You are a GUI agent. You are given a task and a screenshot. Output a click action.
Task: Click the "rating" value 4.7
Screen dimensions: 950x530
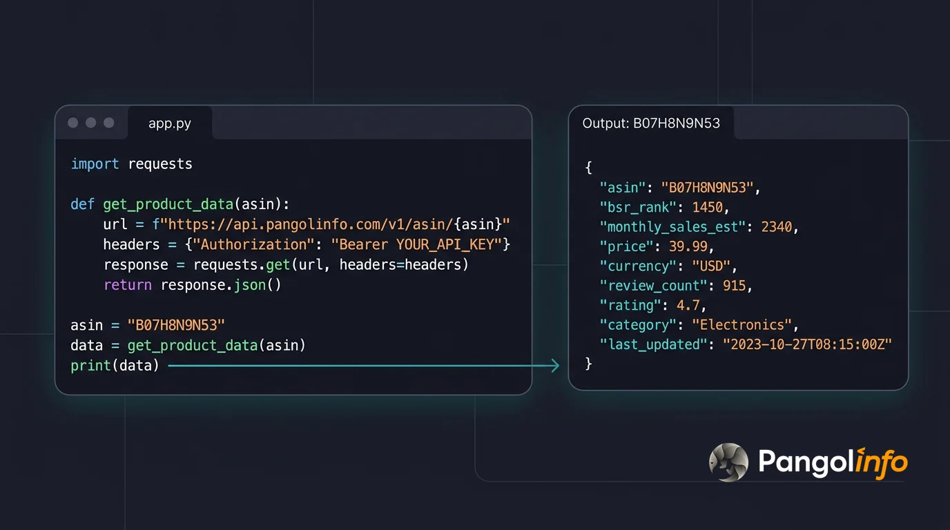pyautogui.click(x=688, y=305)
